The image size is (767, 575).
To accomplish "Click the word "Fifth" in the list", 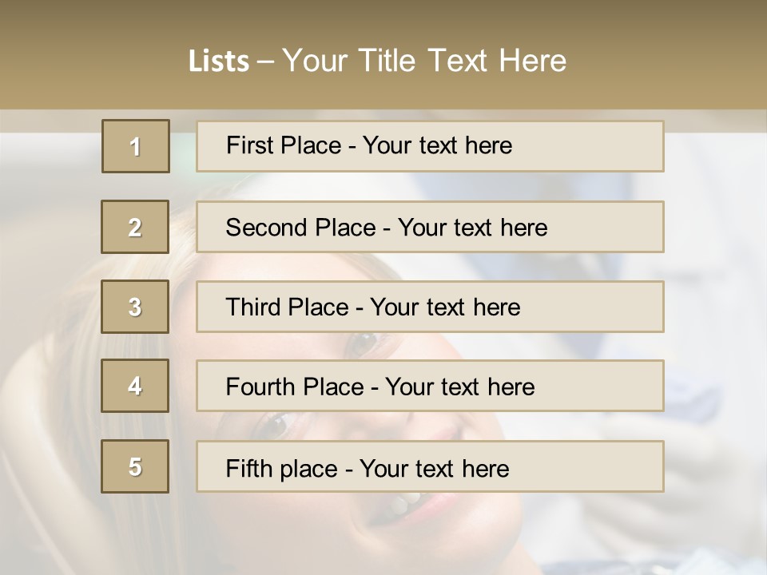I will point(250,468).
